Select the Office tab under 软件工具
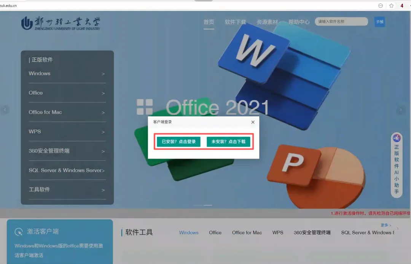This screenshot has width=411, height=264. click(x=215, y=232)
